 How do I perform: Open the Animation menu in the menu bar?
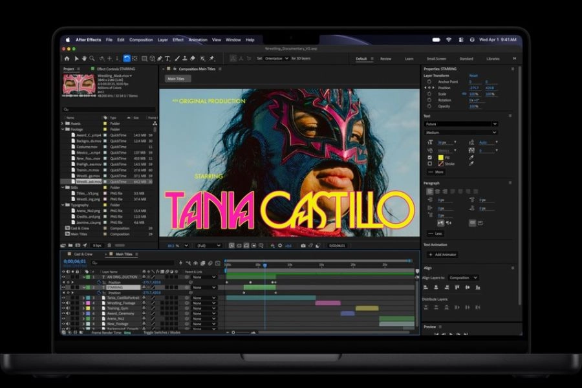tap(198, 39)
